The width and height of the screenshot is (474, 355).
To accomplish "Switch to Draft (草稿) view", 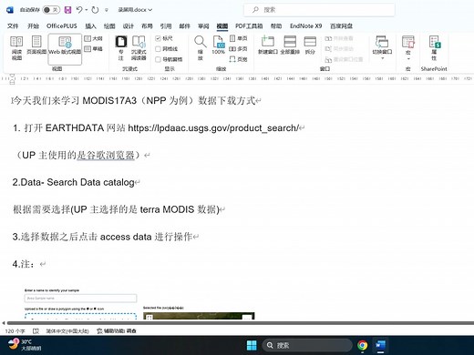I will (93, 49).
